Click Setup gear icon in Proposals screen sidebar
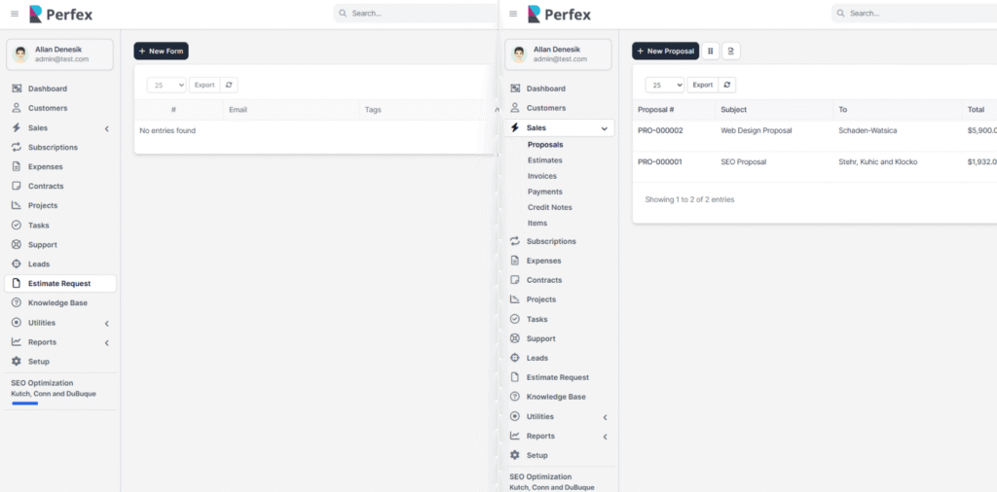The image size is (997, 492). [x=515, y=455]
